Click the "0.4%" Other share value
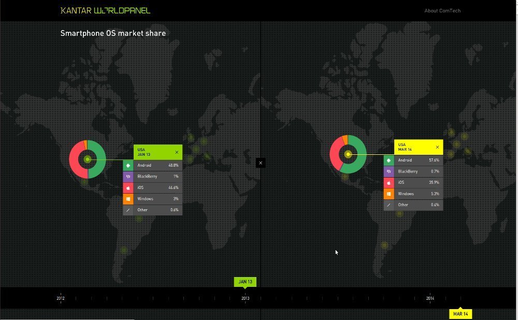 click(x=435, y=205)
